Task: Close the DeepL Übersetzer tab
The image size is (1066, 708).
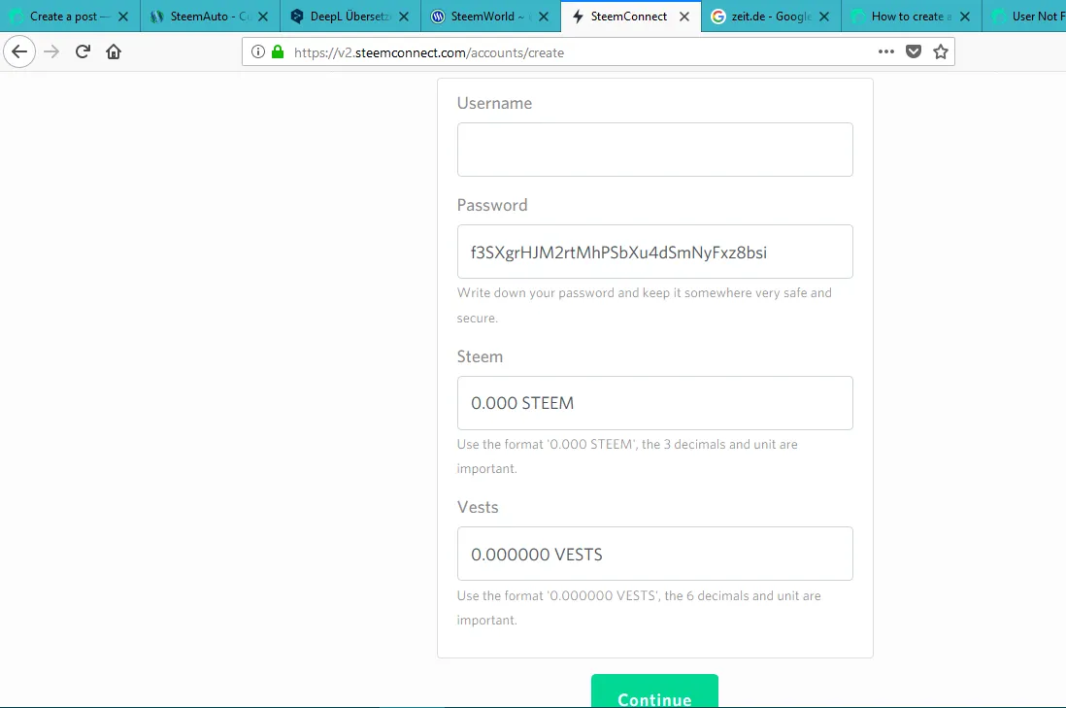Action: [404, 17]
